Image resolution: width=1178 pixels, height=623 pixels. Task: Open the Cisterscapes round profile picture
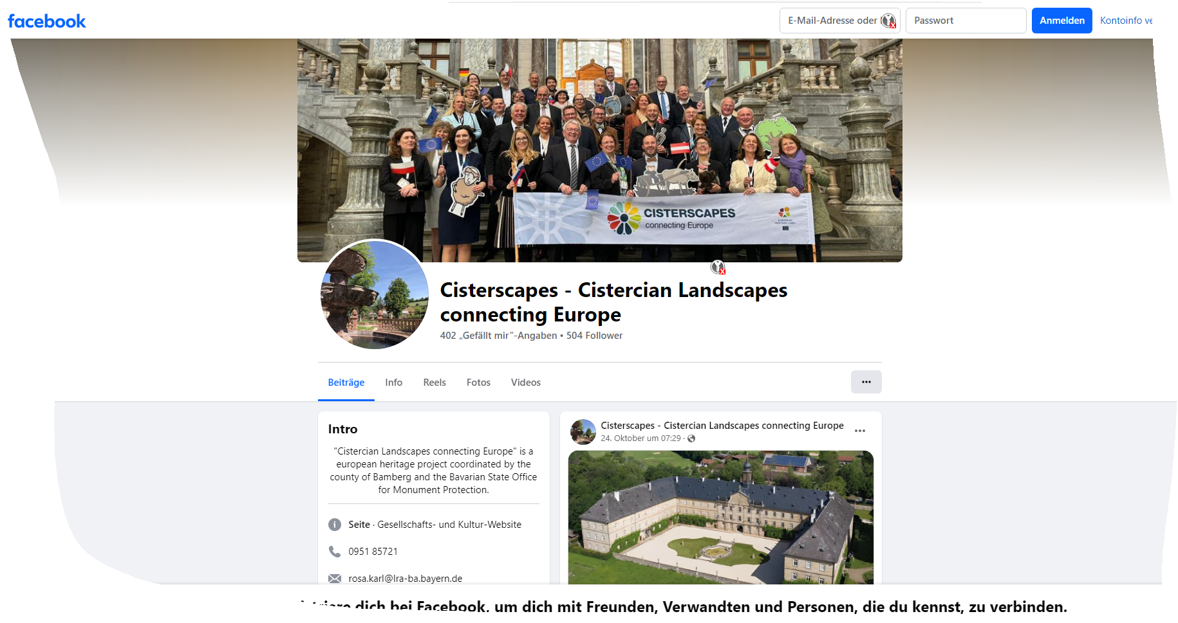pos(375,294)
